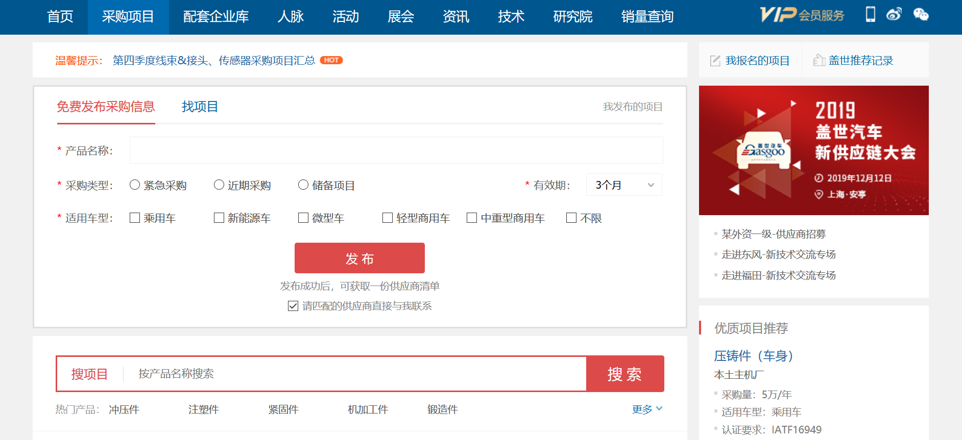The width and height of the screenshot is (962, 440).
Task: Open 研究院 in the navigation bar
Action: pos(573,17)
